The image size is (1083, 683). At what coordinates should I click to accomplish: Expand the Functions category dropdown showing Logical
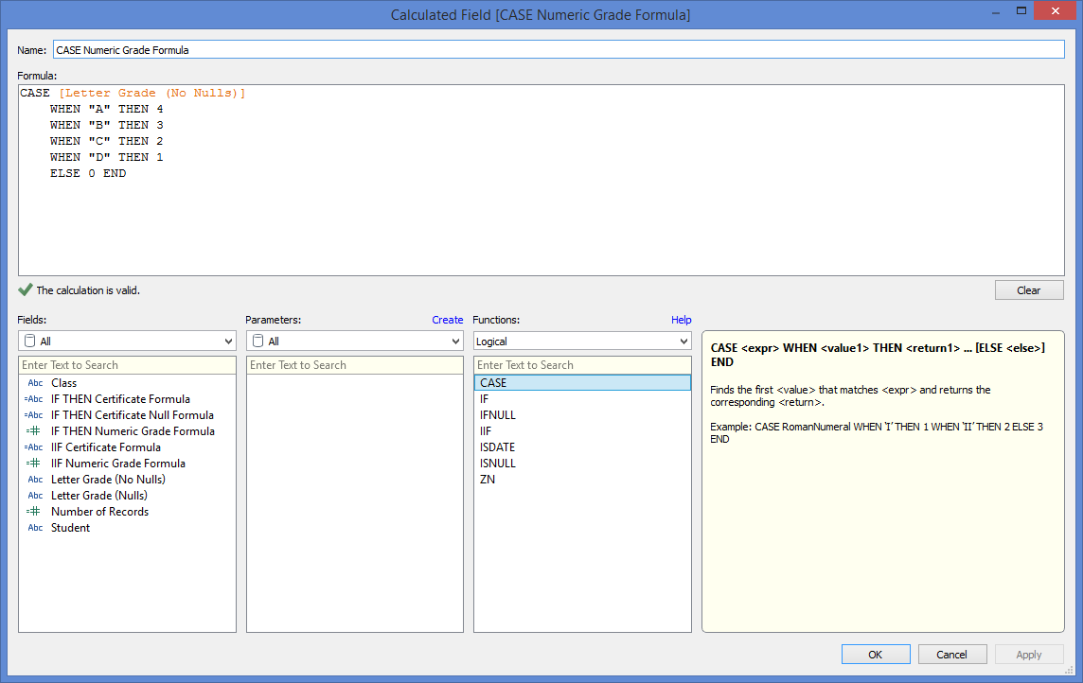pyautogui.click(x=582, y=341)
